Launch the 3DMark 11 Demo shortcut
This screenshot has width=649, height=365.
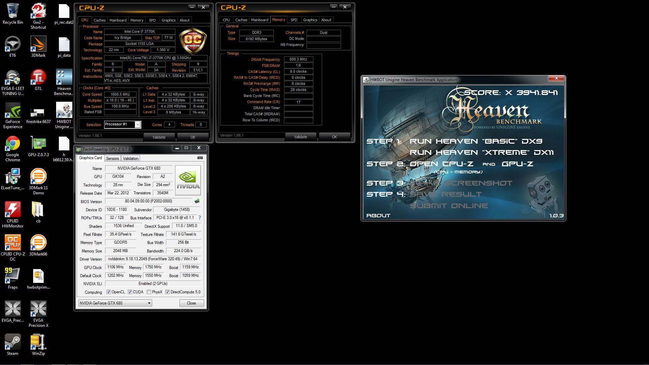38,182
